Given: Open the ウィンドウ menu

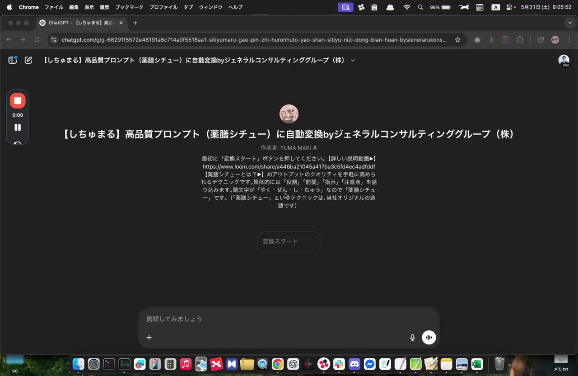Looking at the screenshot, I should tap(210, 7).
